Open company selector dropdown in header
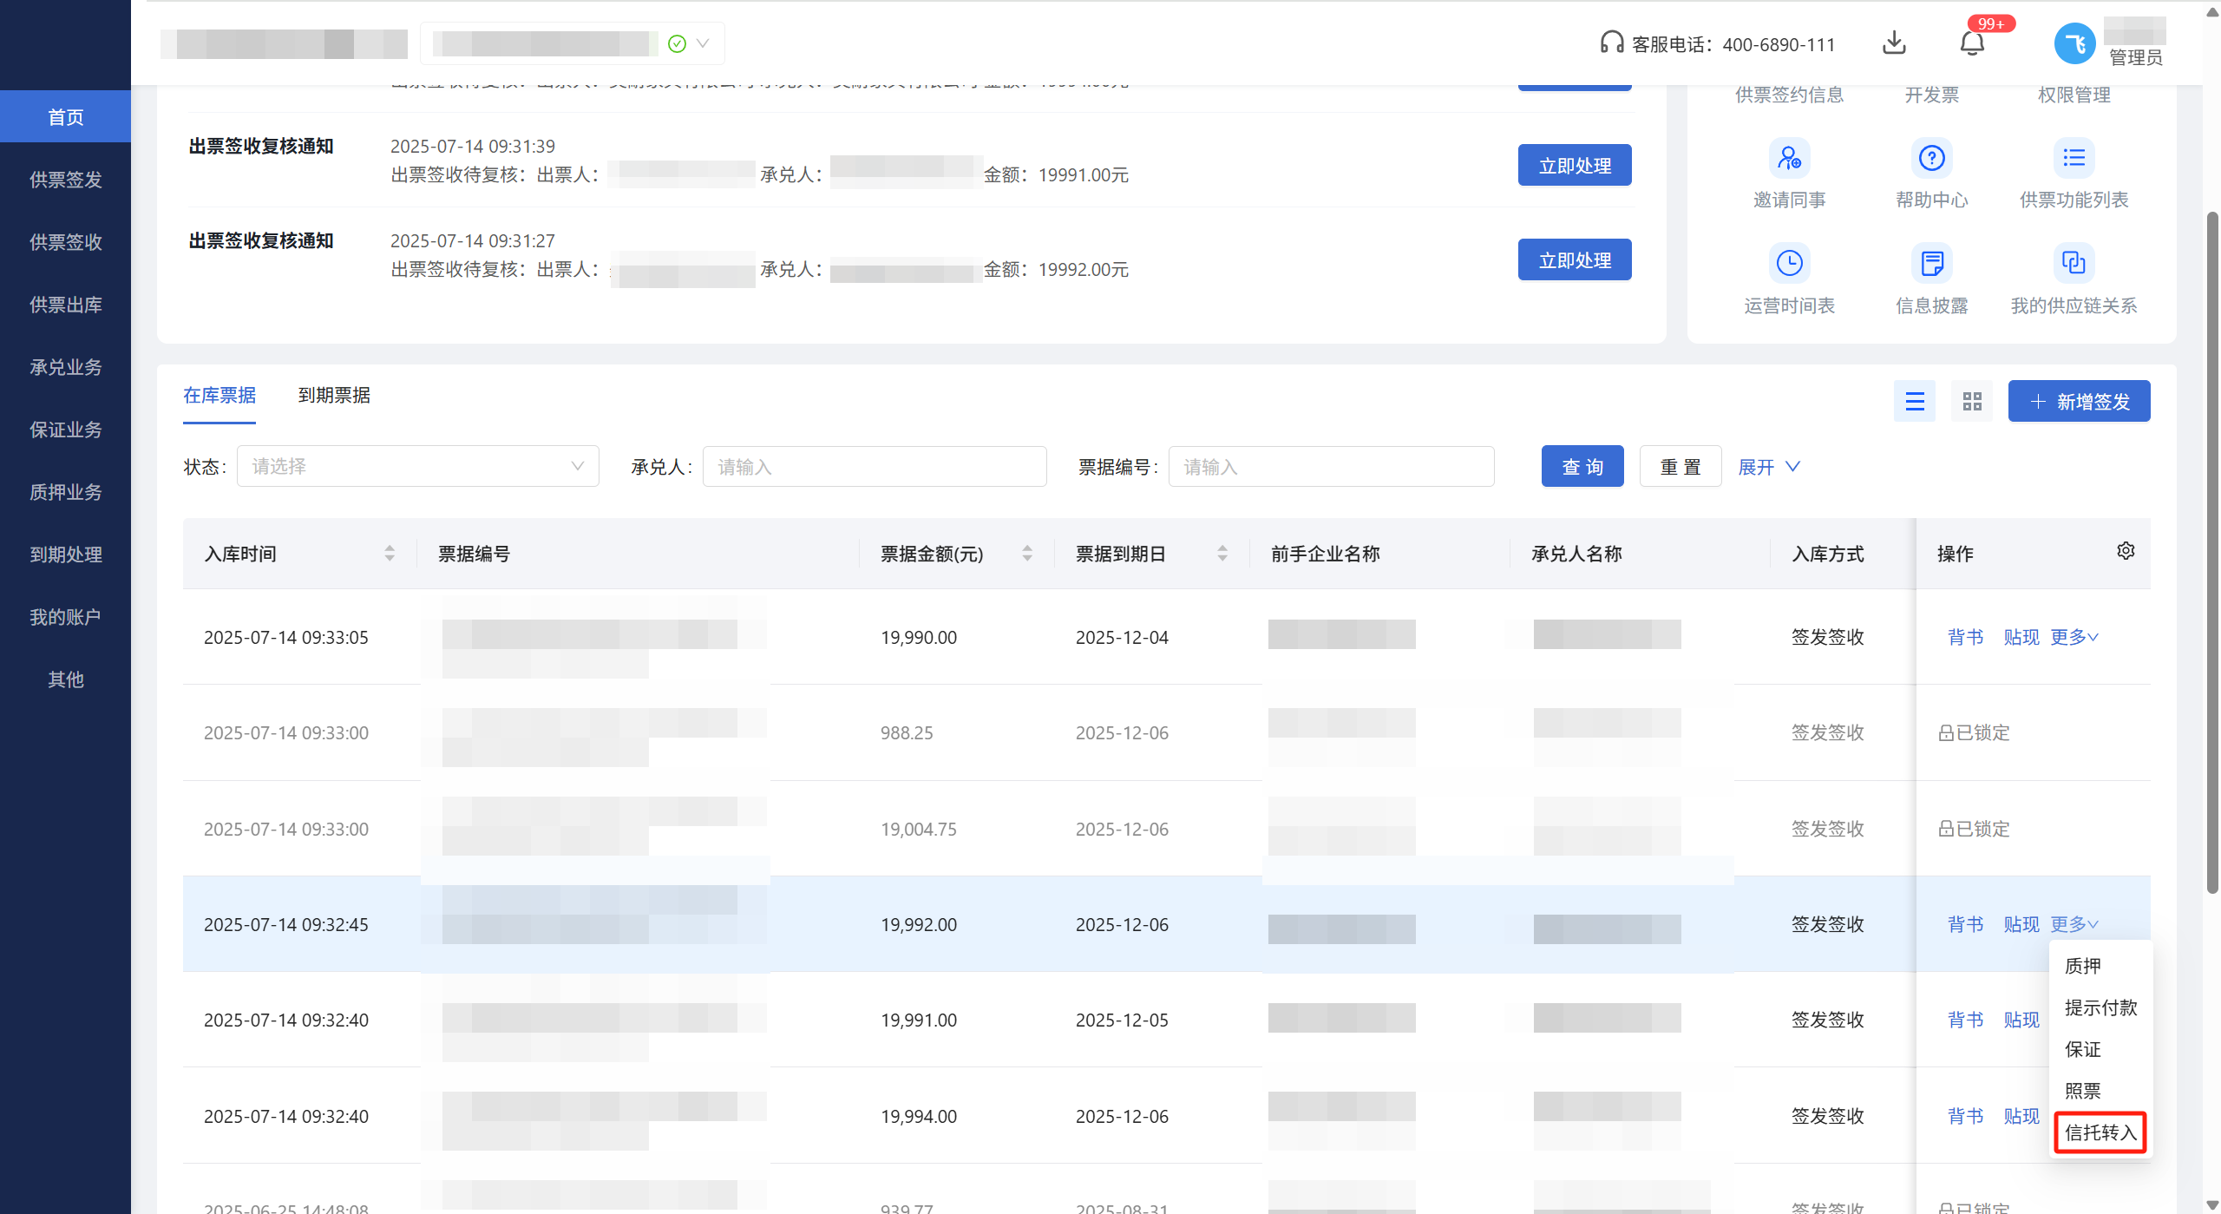 pos(703,43)
